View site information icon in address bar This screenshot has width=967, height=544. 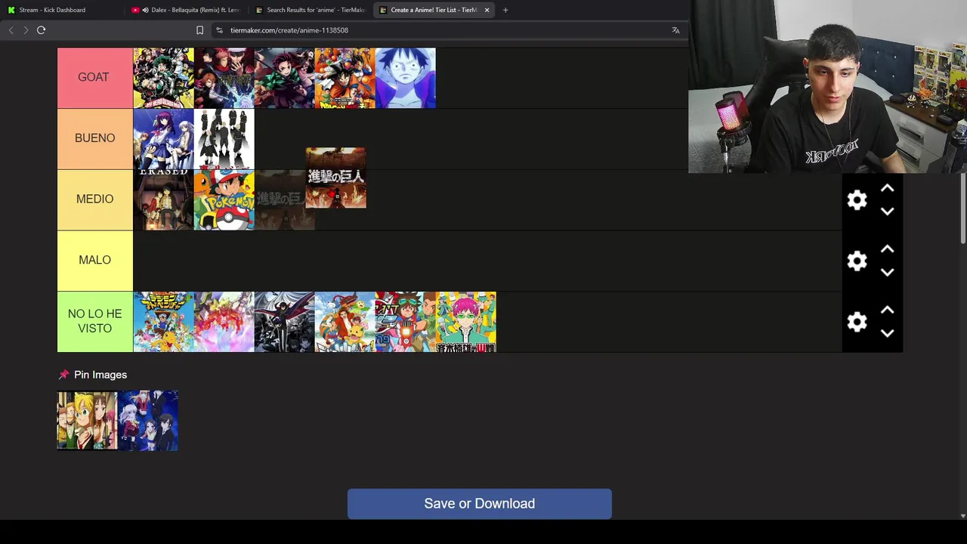tap(219, 30)
